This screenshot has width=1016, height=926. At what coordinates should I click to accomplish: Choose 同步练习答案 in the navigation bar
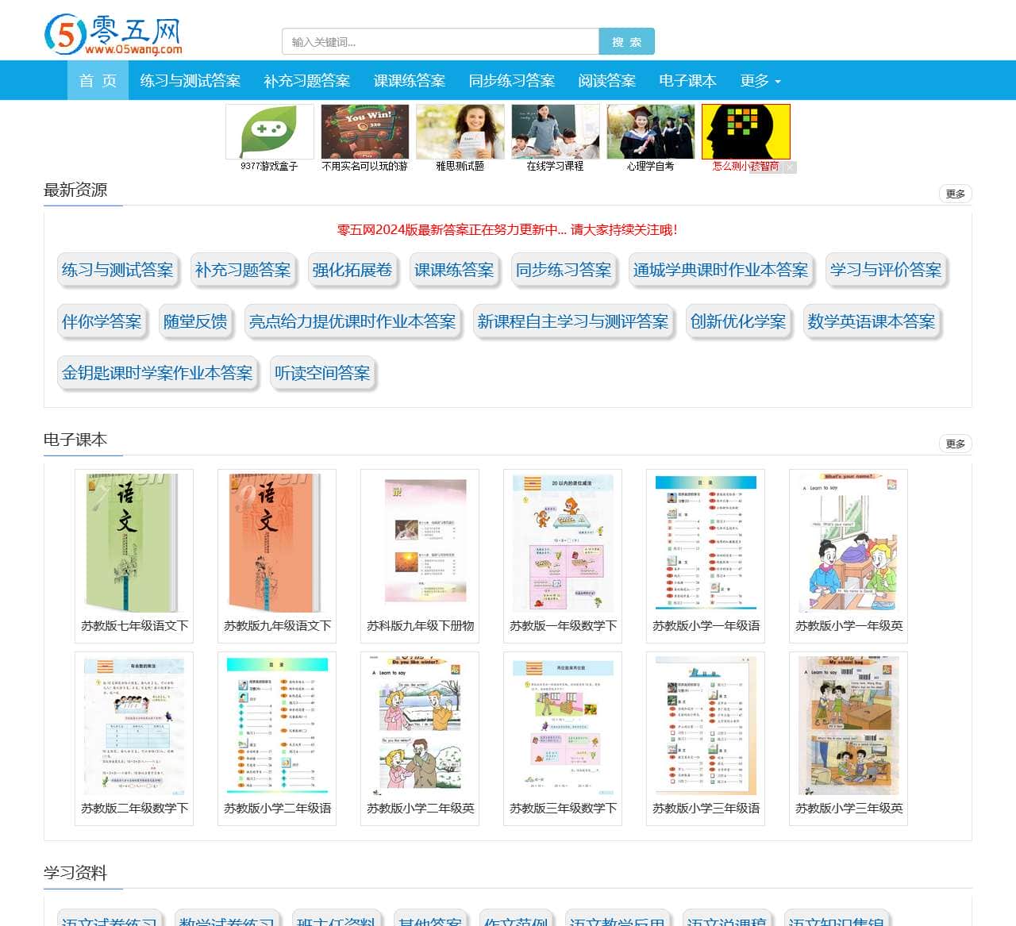[x=512, y=81]
